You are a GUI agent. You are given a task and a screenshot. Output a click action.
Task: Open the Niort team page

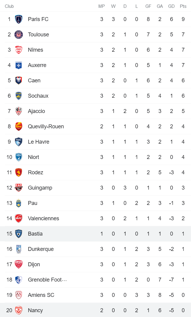tap(33, 157)
